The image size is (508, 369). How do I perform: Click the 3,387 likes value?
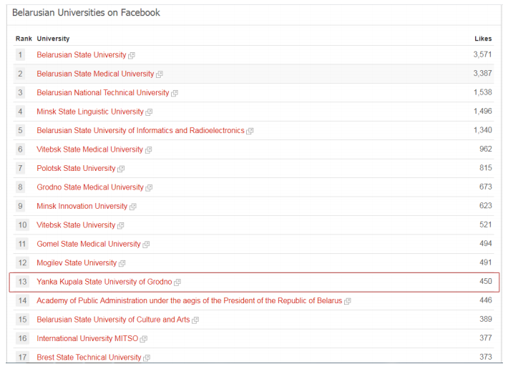[482, 73]
